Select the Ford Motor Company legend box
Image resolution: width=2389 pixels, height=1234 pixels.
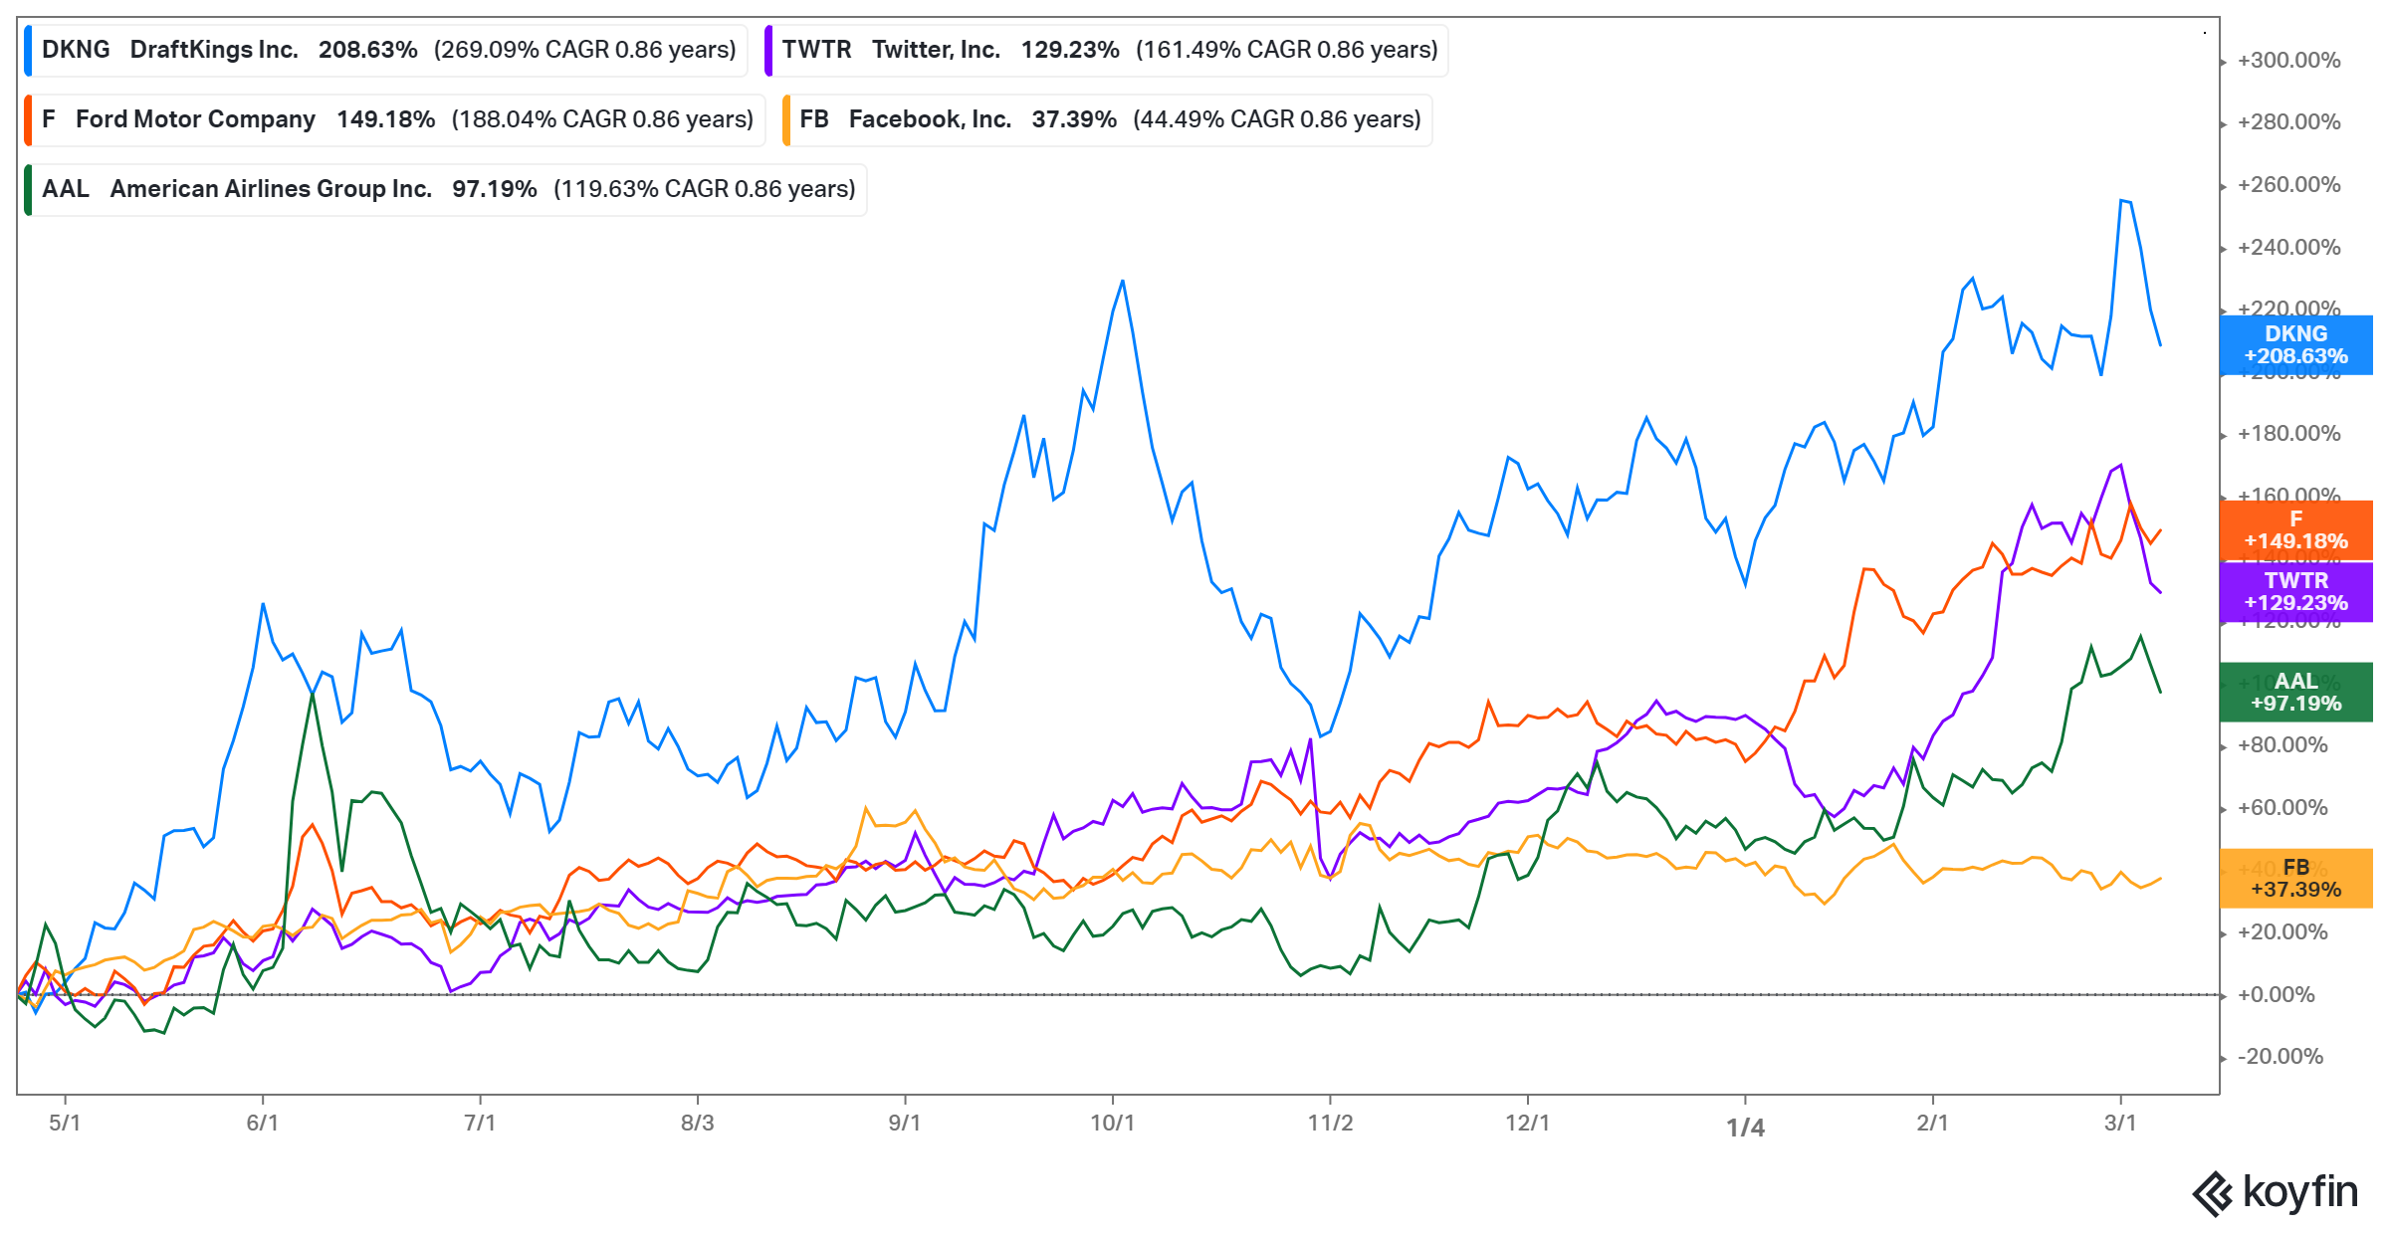[396, 119]
